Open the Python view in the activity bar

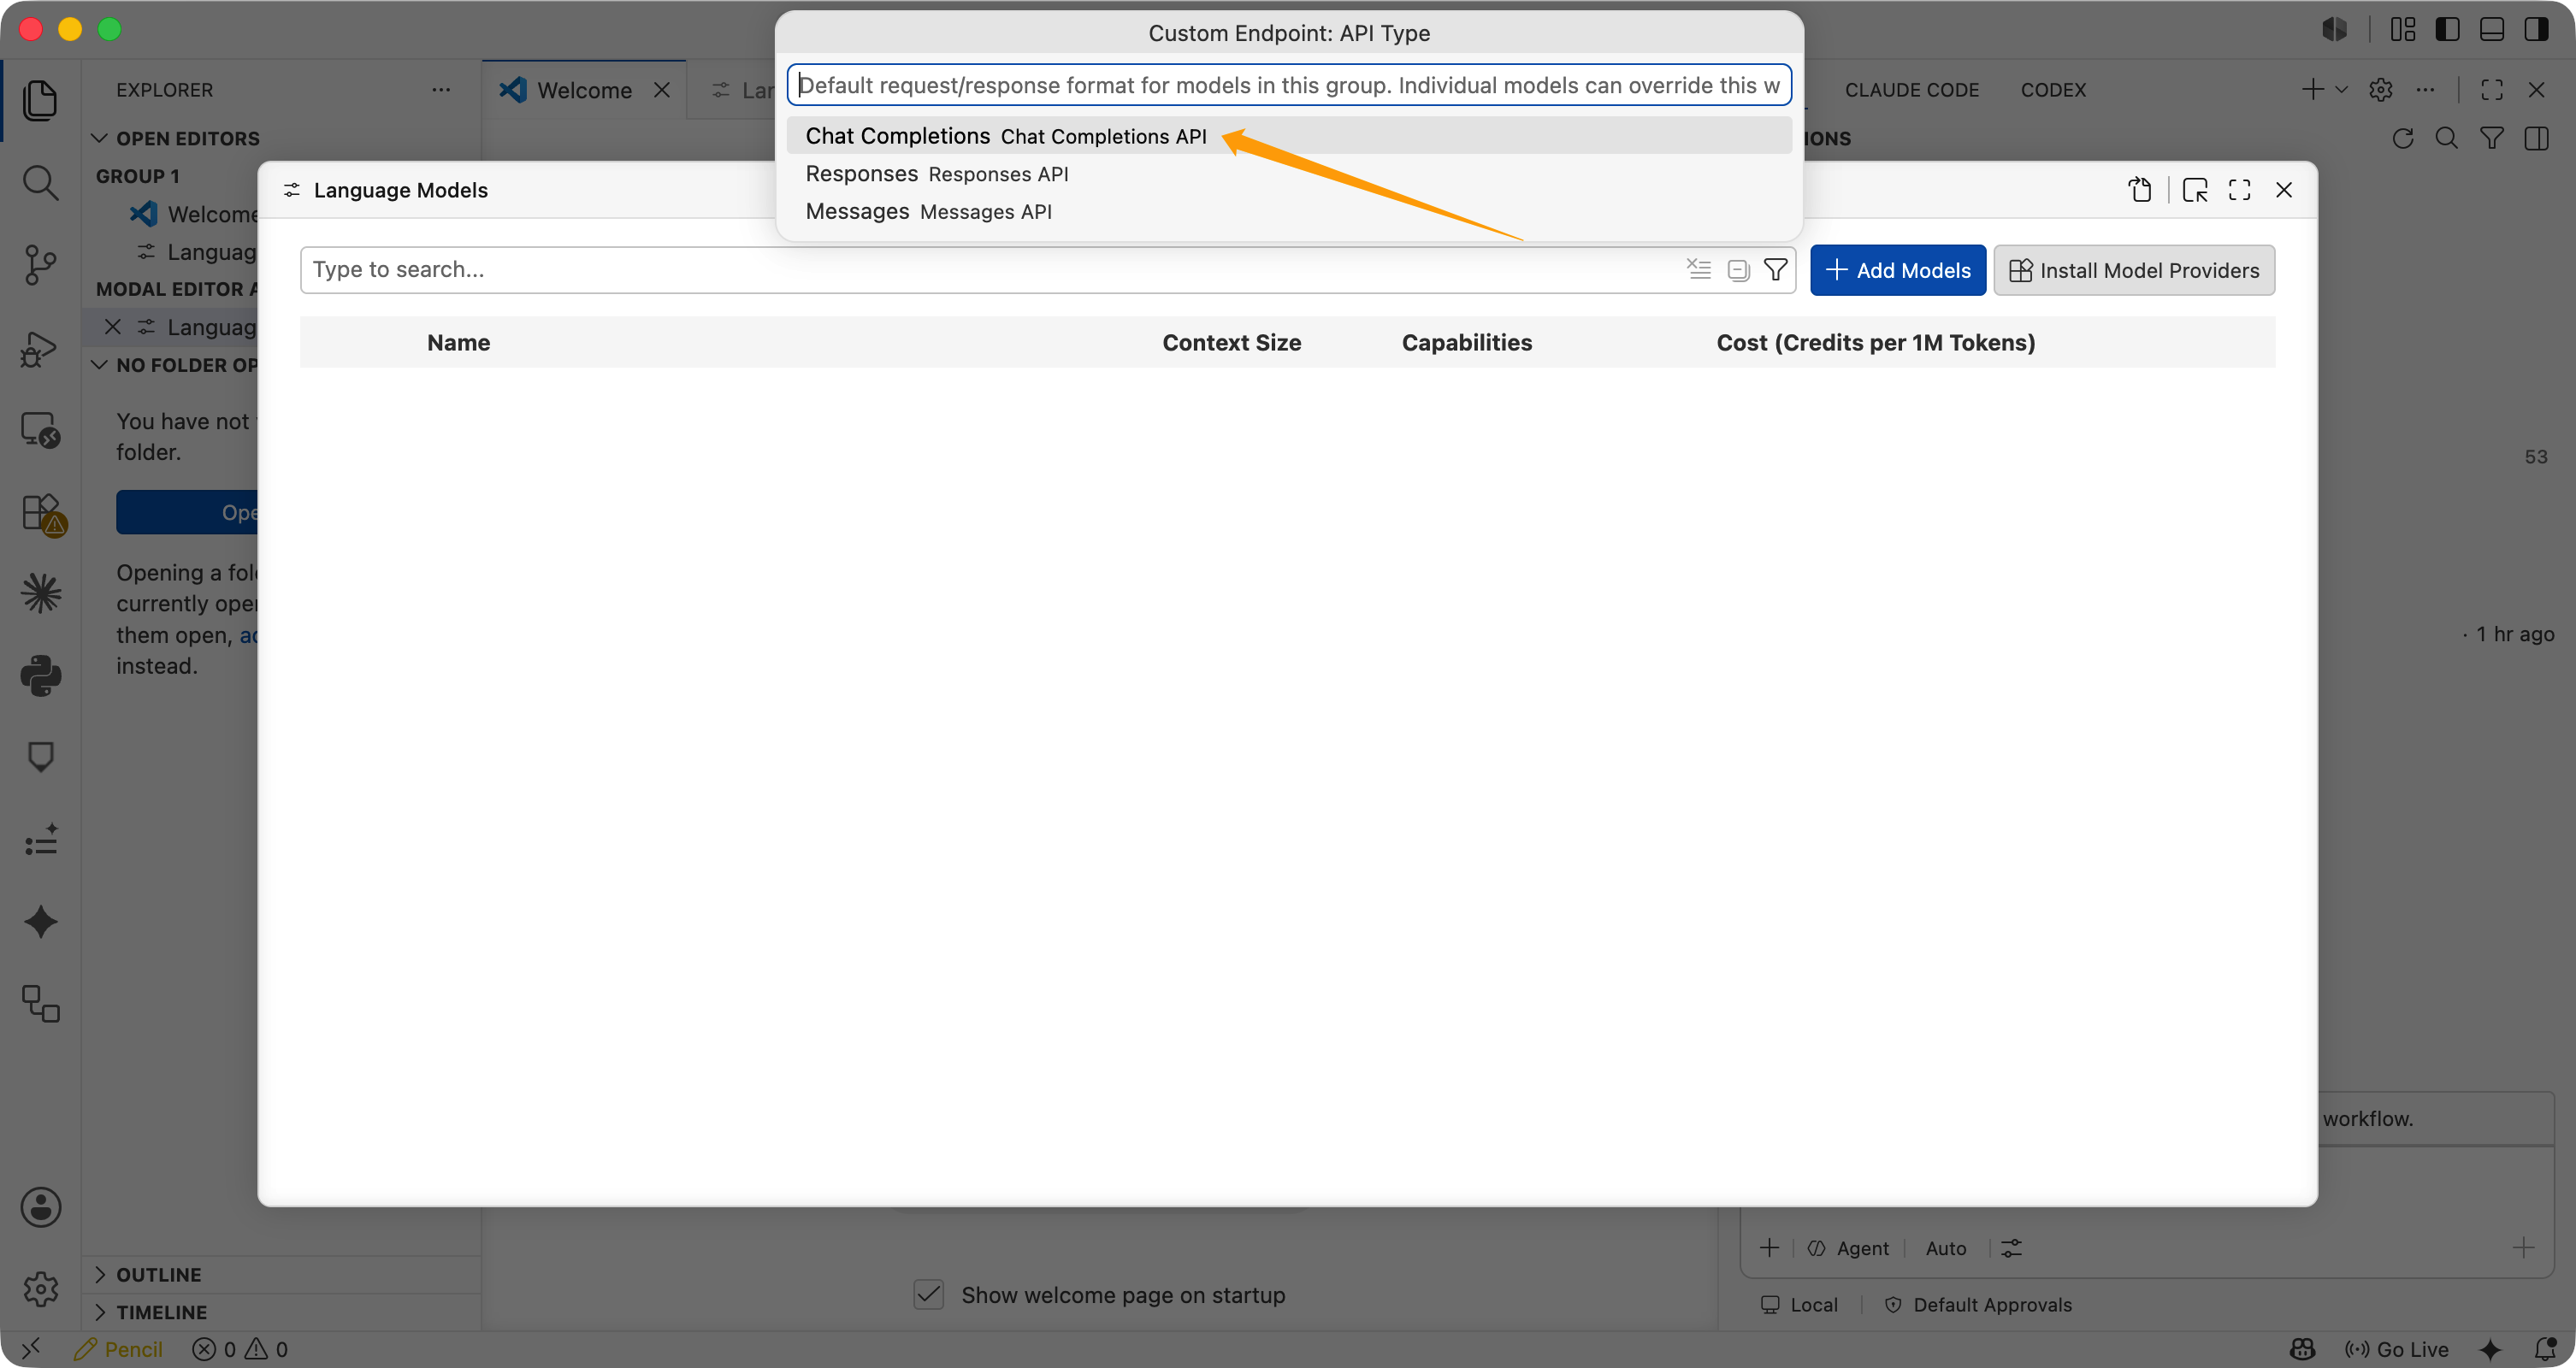40,676
